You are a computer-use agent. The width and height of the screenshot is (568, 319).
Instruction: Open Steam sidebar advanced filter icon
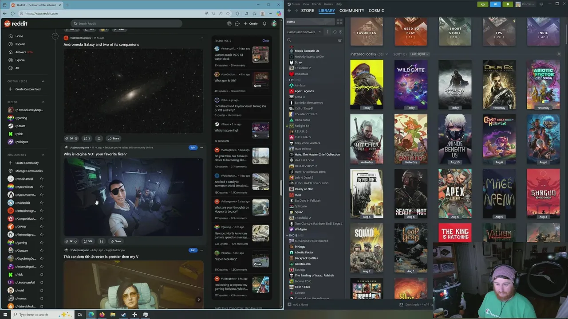(x=339, y=40)
